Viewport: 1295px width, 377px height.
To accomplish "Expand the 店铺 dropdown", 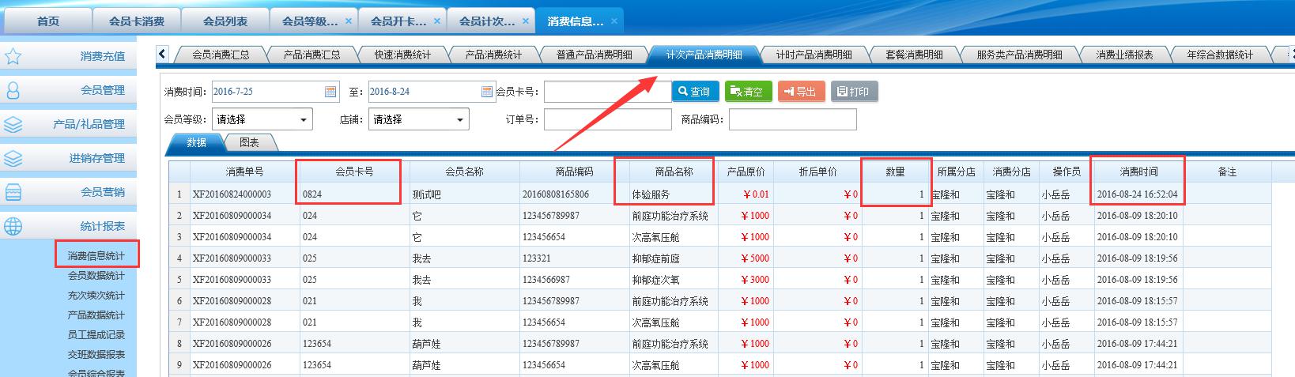I will point(459,120).
